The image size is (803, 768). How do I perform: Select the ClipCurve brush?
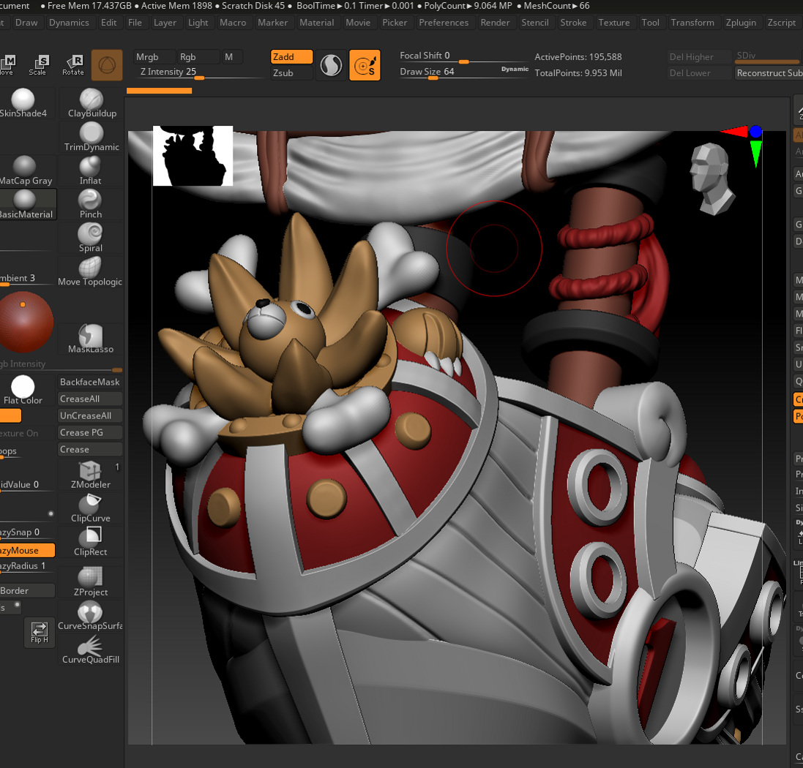coord(91,508)
